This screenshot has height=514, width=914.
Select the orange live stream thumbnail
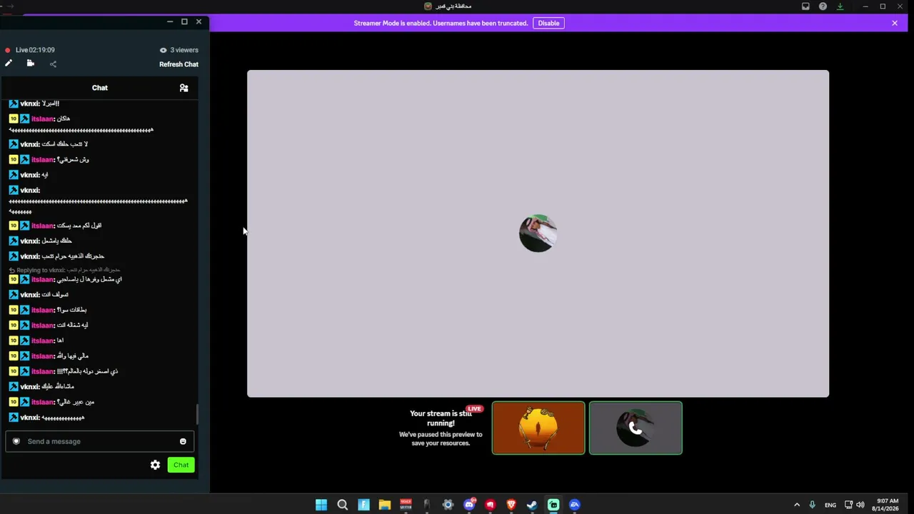pos(538,428)
